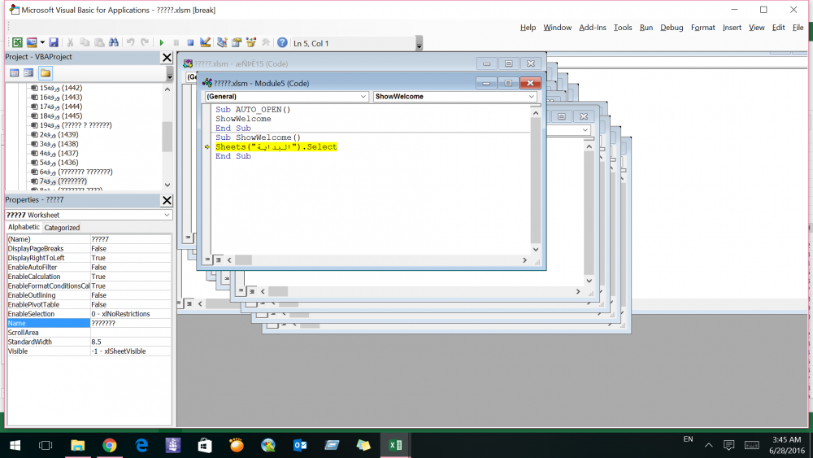Save the workbook with the floppy icon

tap(54, 42)
